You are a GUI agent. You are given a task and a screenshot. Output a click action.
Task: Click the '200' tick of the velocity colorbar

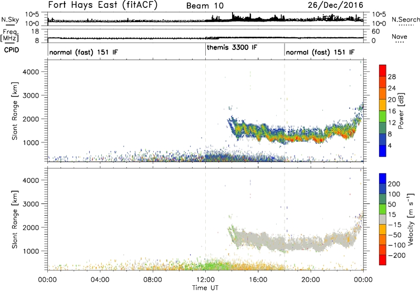pyautogui.click(x=394, y=184)
